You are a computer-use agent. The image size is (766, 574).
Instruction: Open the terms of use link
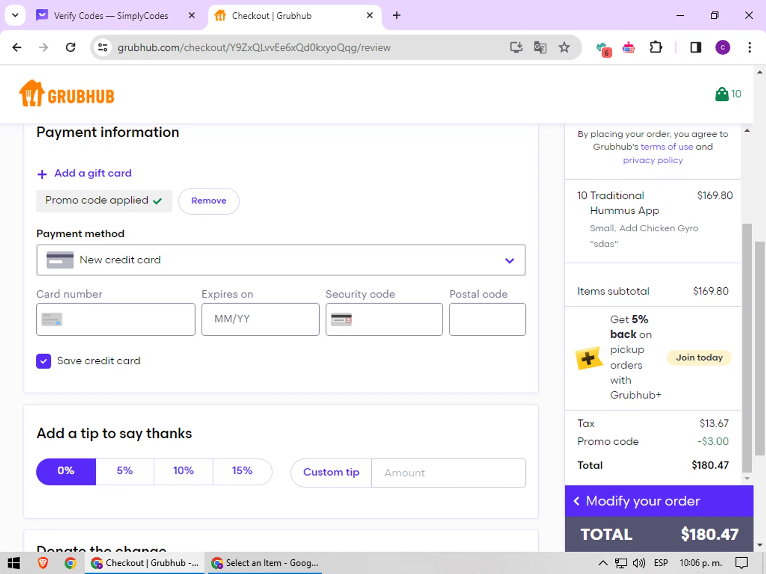(667, 147)
